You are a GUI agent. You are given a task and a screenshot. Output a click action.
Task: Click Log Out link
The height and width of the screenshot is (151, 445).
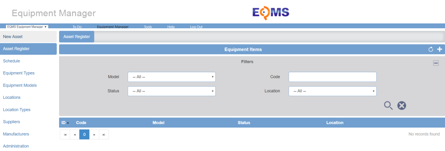[196, 27]
